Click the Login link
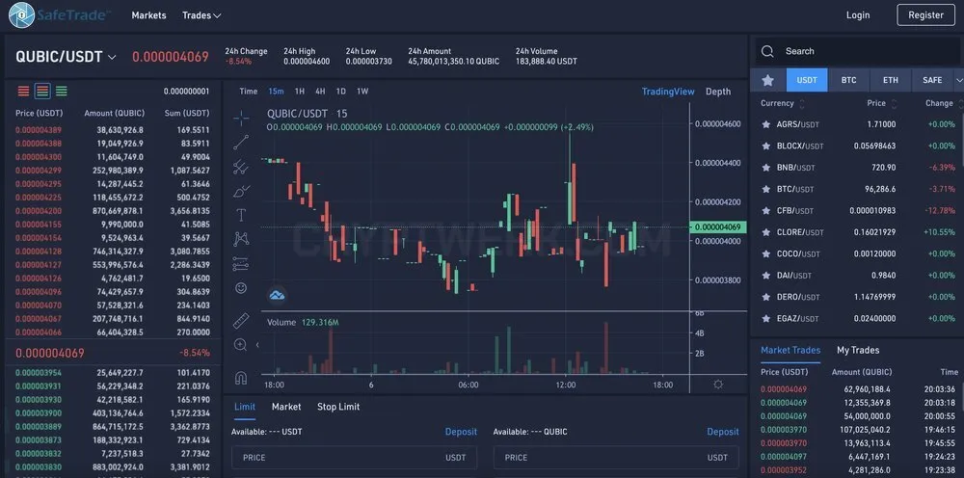Viewport: 964px width, 478px height. pyautogui.click(x=858, y=15)
